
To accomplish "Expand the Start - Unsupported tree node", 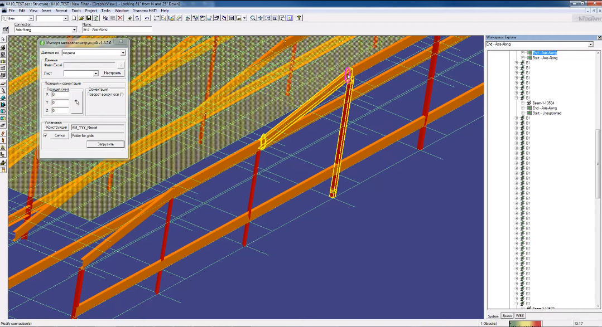I will click(x=523, y=113).
